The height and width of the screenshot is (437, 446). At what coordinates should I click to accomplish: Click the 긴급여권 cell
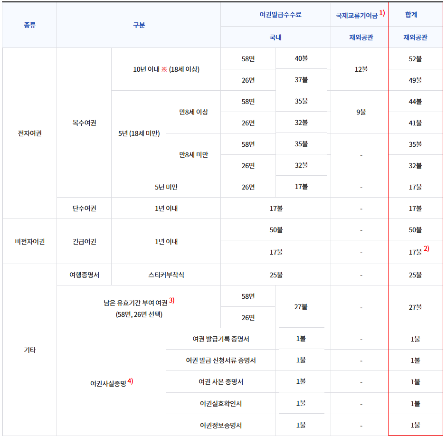point(84,241)
